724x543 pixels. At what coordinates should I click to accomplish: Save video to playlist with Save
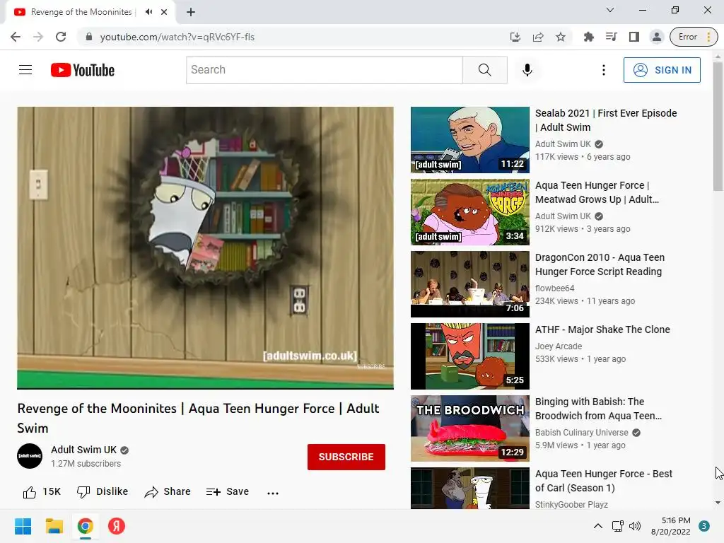click(228, 492)
